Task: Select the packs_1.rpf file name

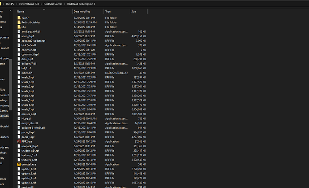Action: 28,137
